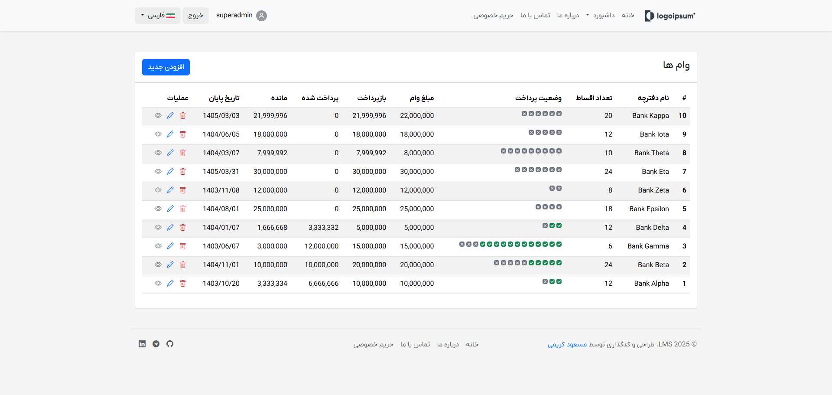Click footer link خانه
832x395 pixels.
pyautogui.click(x=472, y=344)
